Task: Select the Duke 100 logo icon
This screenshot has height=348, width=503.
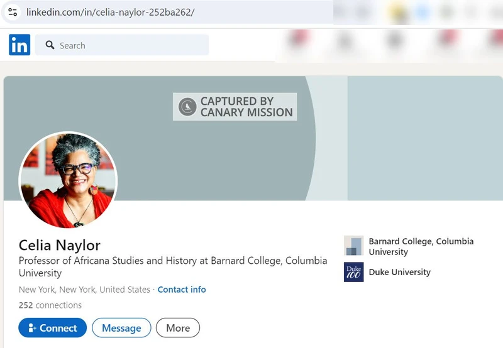Action: click(x=353, y=272)
